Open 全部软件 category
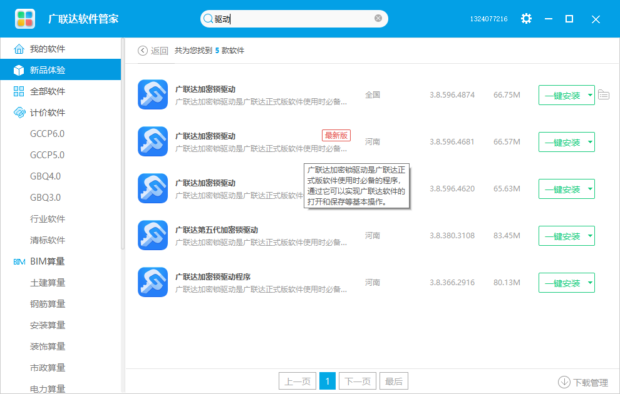 point(61,91)
